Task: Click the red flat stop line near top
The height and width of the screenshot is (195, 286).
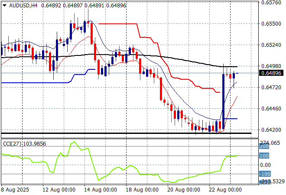Action: coord(117,23)
